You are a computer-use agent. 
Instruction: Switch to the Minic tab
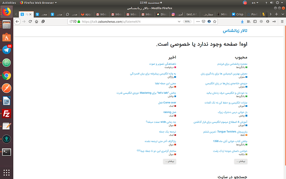(x=223, y=14)
